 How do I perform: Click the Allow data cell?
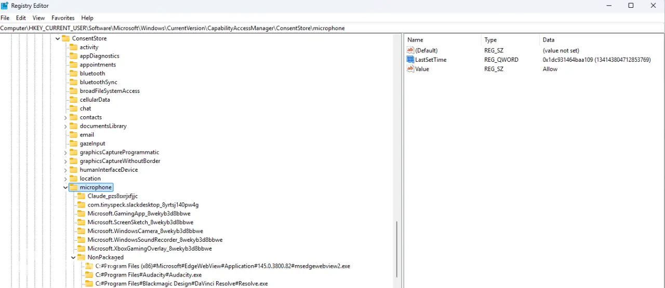(x=550, y=69)
